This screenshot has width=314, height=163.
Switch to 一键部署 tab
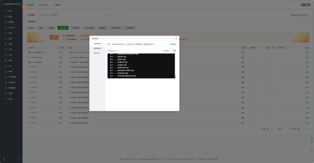(57, 5)
